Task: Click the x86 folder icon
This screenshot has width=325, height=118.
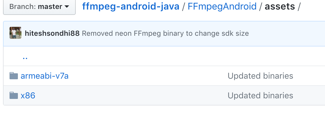Action: pyautogui.click(x=14, y=95)
